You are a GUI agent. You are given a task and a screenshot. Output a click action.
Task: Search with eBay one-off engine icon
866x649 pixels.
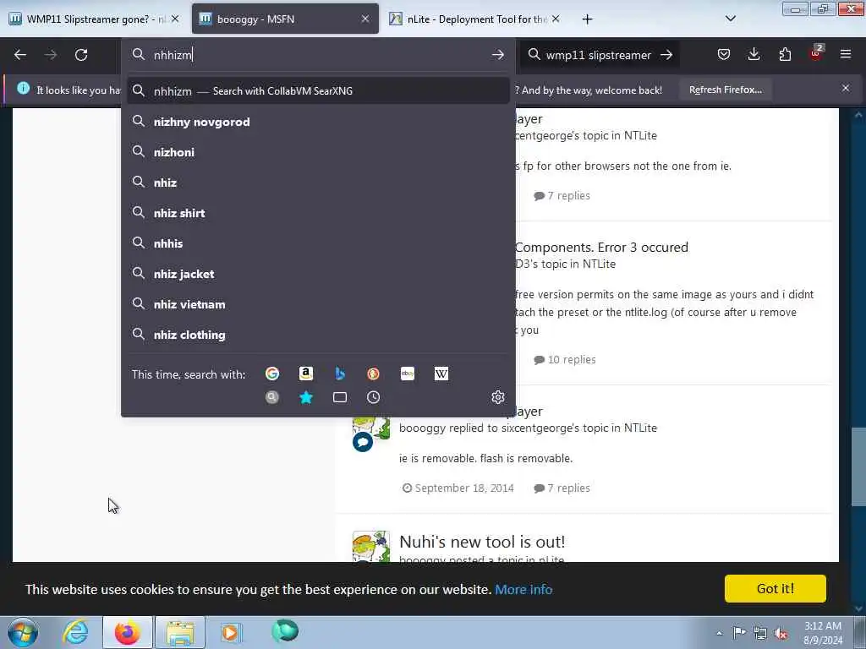[408, 374]
